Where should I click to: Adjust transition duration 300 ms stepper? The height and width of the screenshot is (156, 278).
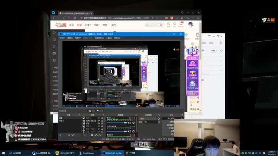[159, 122]
